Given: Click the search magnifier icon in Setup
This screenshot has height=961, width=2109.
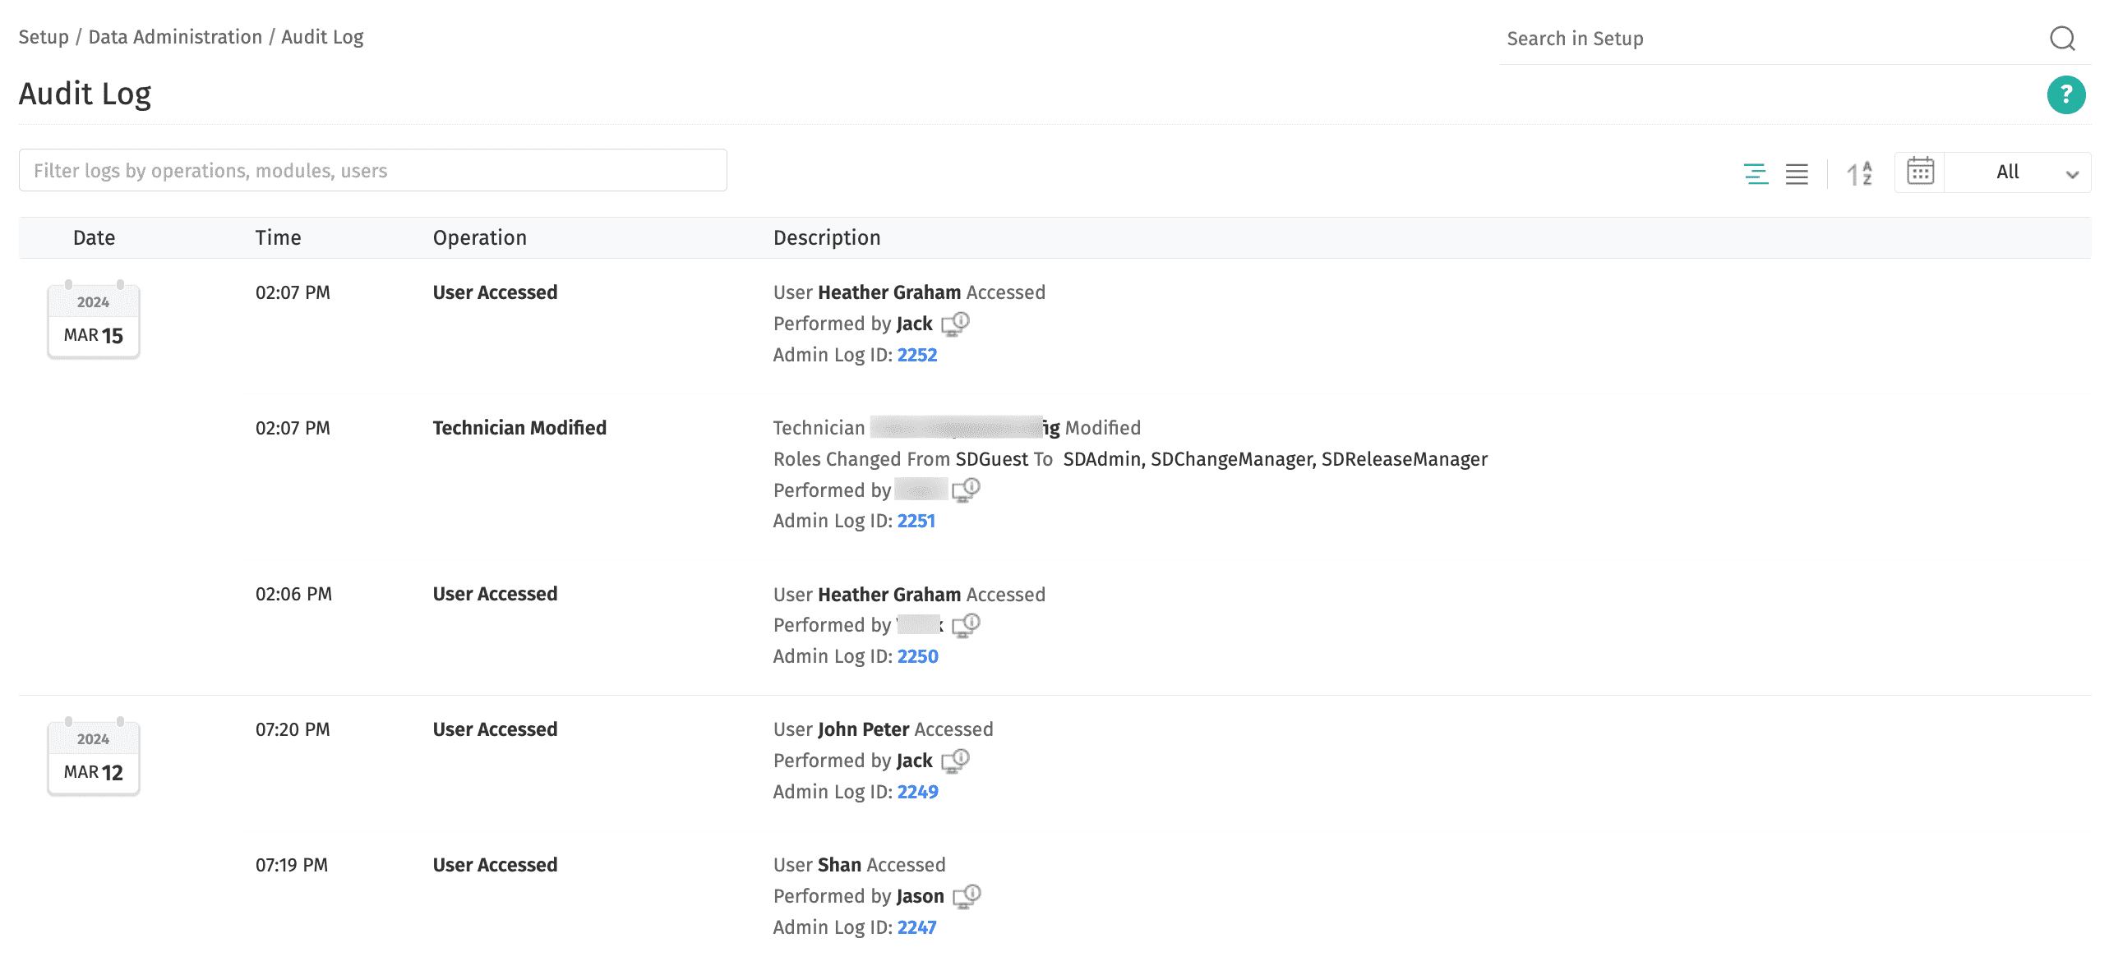Looking at the screenshot, I should tap(2062, 39).
